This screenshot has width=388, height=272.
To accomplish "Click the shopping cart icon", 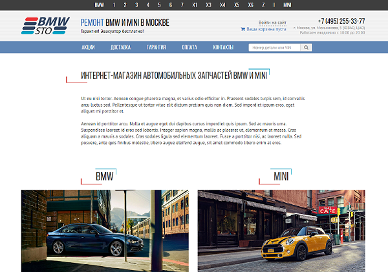I will pos(242,29).
